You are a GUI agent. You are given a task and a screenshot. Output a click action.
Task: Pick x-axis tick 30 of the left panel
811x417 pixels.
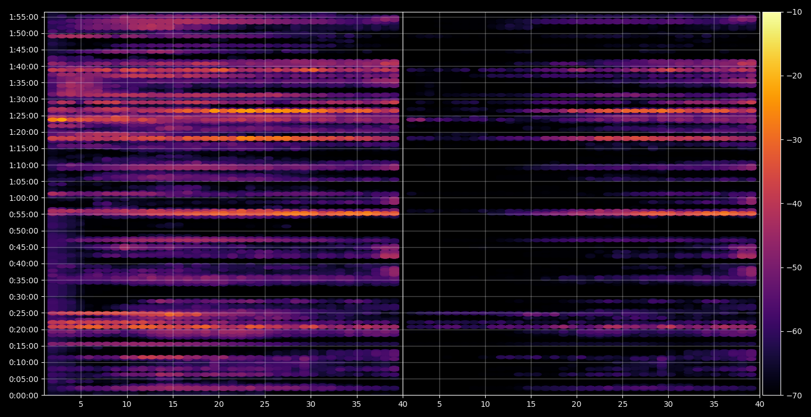311,404
